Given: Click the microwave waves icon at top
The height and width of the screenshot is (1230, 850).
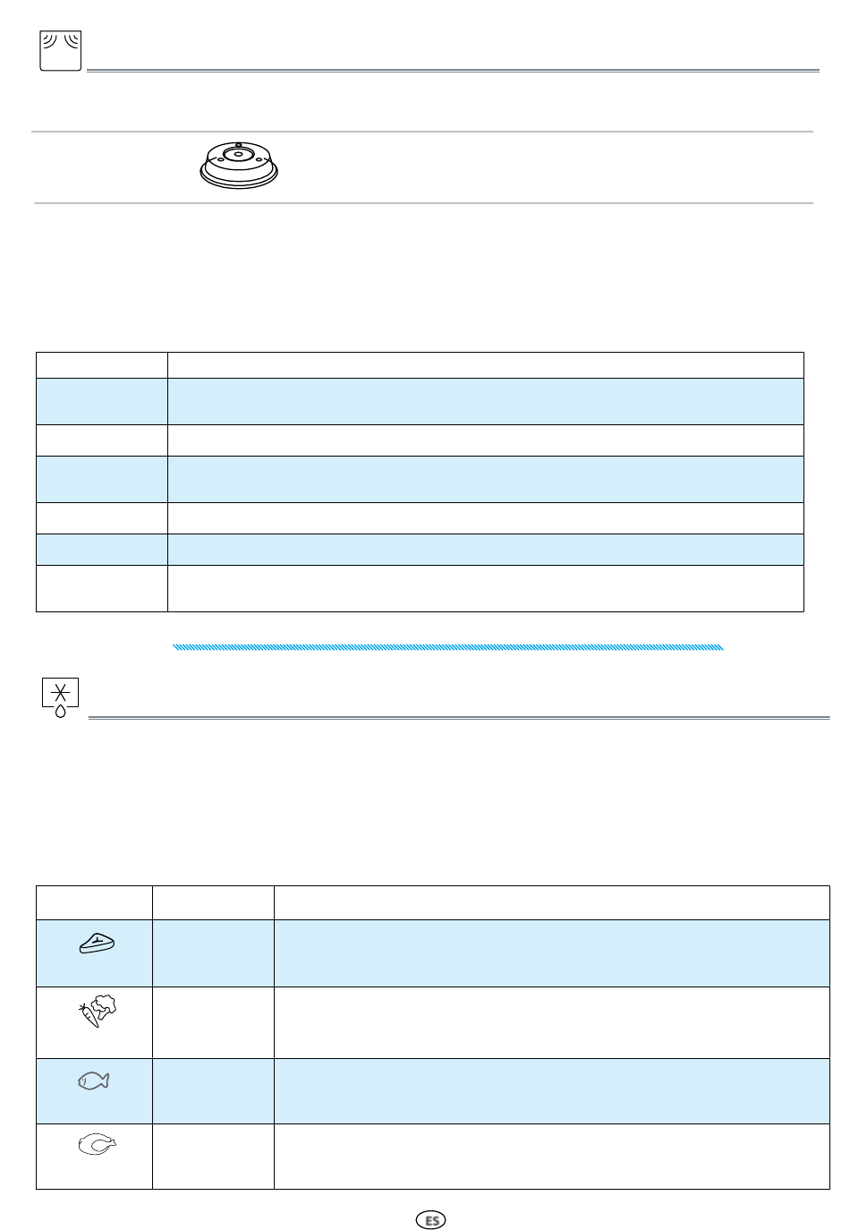Looking at the screenshot, I should 61,50.
